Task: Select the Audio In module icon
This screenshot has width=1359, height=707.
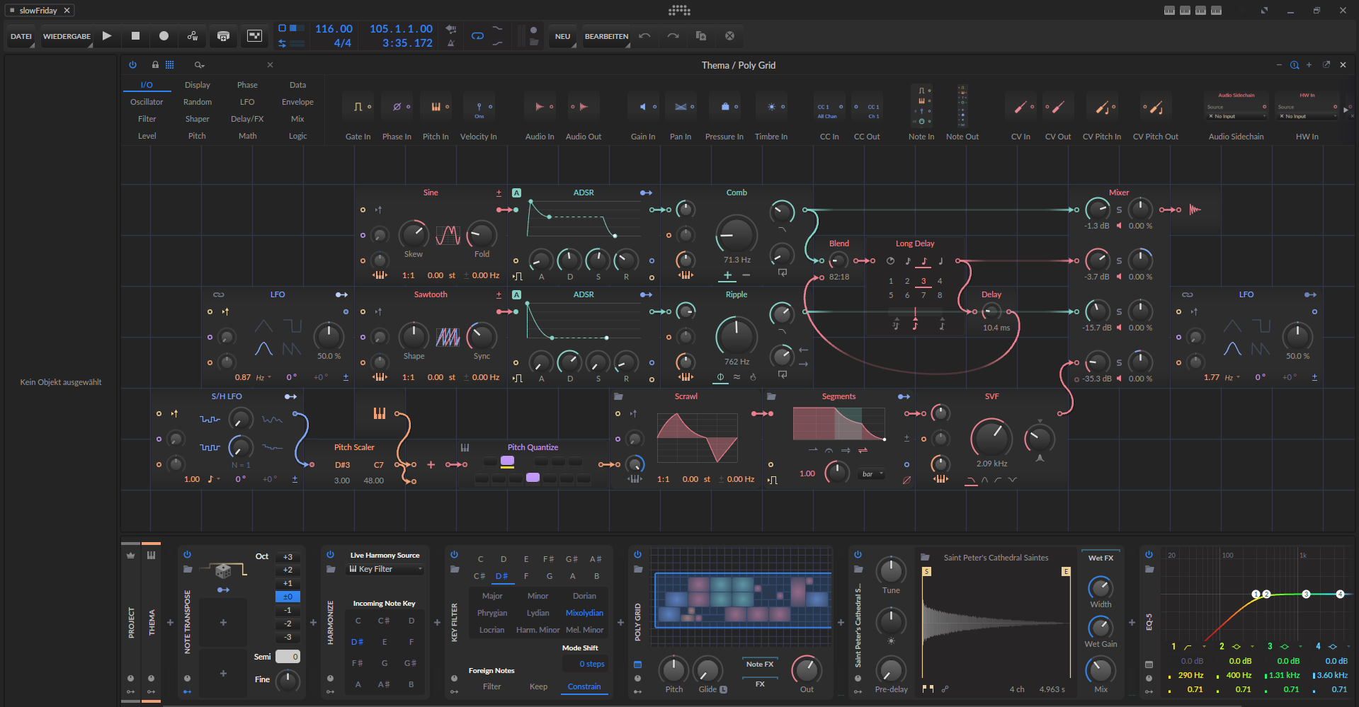Action: pyautogui.click(x=540, y=107)
